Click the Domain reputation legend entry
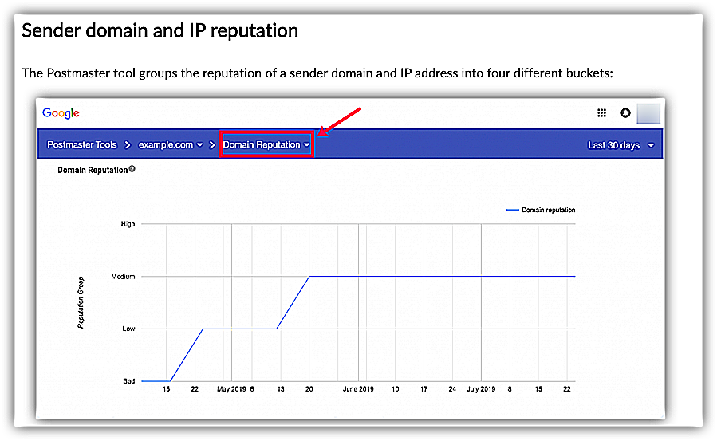Image resolution: width=717 pixels, height=441 pixels. (x=541, y=210)
